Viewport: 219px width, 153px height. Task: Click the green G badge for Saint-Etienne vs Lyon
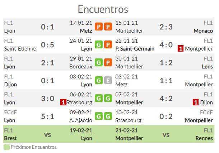[99, 44]
